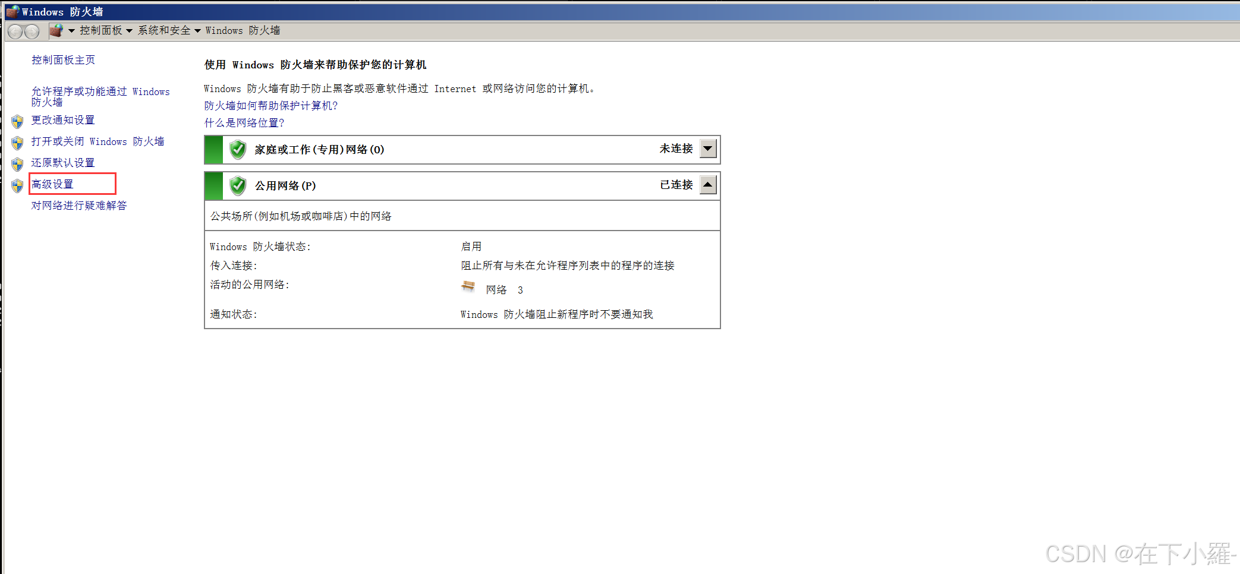The height and width of the screenshot is (574, 1240).
Task: Click Windows 防火墙 in the breadcrumb
Action: pos(243,30)
